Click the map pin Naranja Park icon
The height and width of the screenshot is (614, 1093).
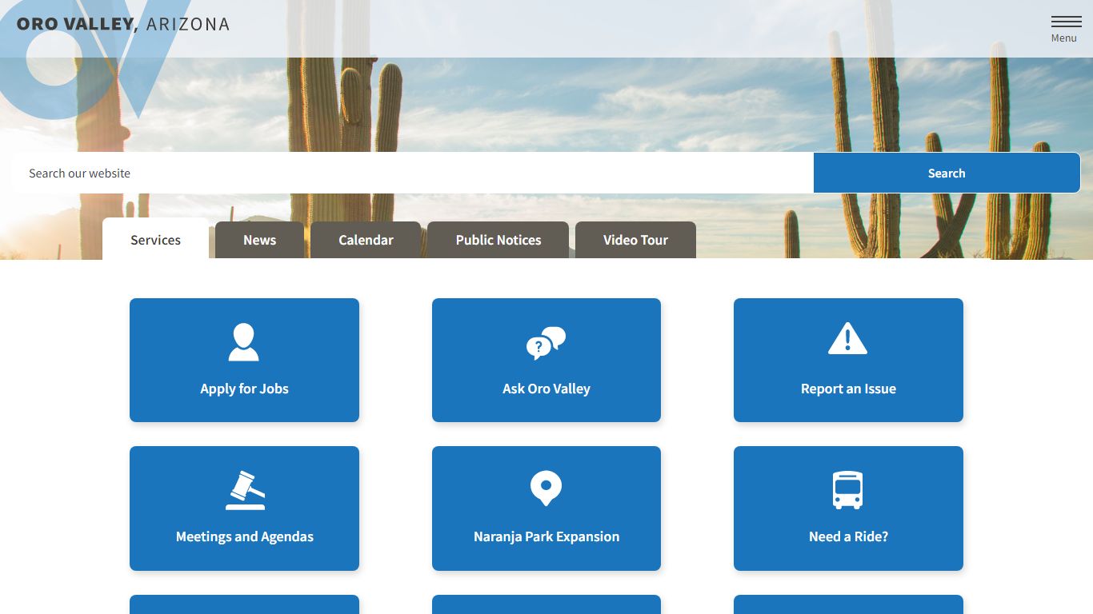(546, 488)
